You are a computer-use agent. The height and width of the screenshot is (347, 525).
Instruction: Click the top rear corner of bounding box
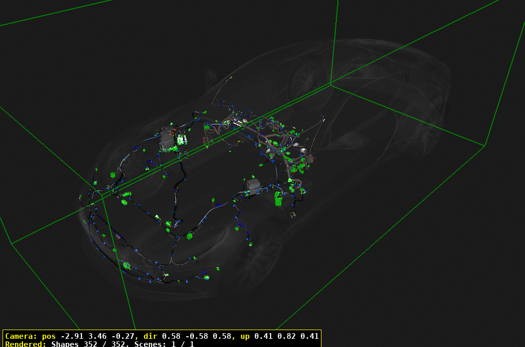click(331, 83)
